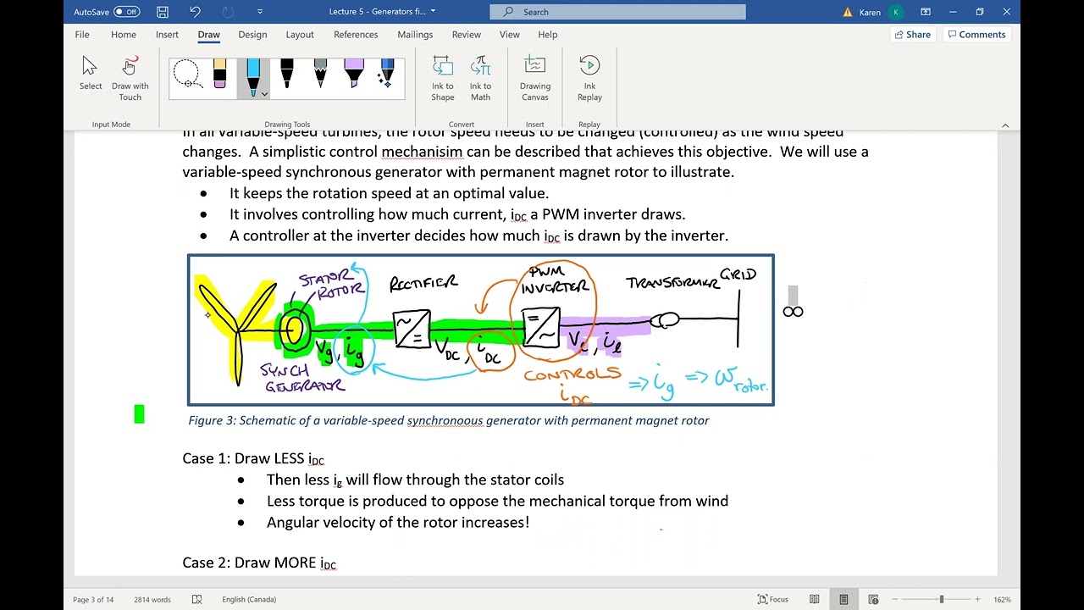Screen dimensions: 1084x610
Task: Open the Draw tab
Action: click(209, 35)
